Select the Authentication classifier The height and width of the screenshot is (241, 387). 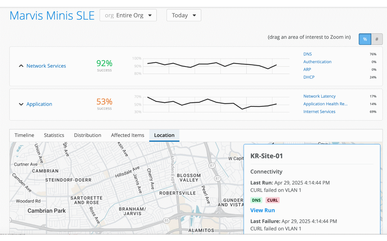pos(317,62)
